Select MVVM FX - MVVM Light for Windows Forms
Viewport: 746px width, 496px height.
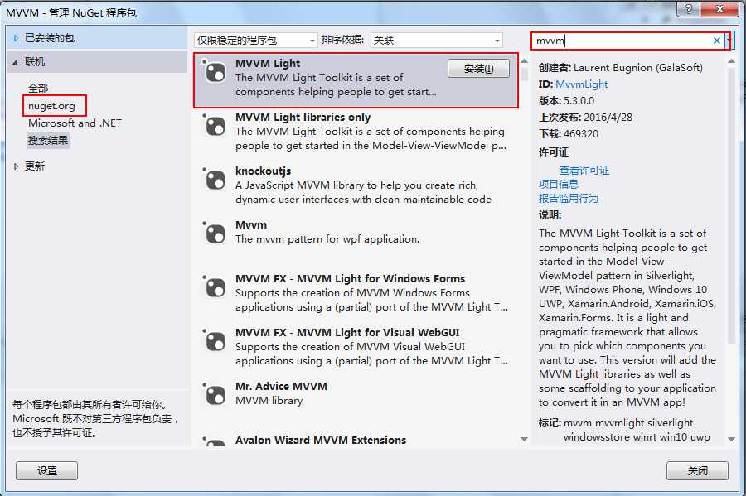[350, 278]
